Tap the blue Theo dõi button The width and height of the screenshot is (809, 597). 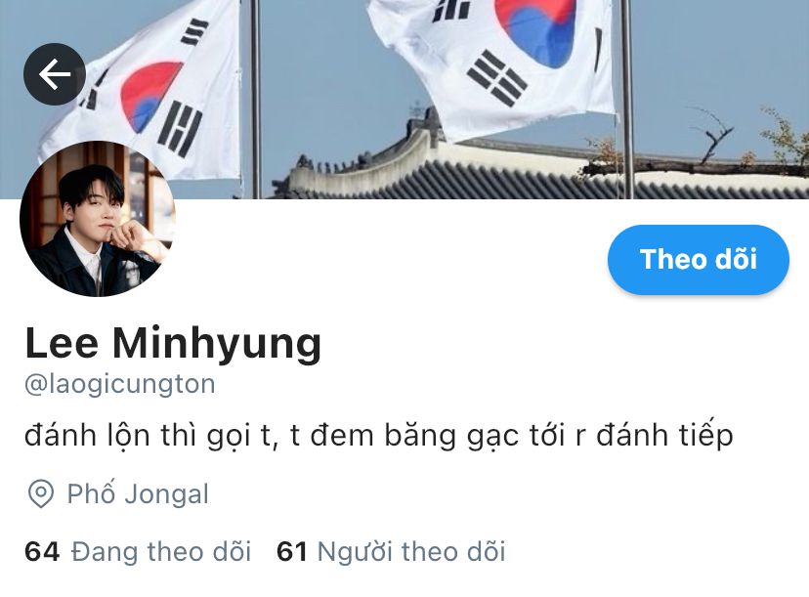pyautogui.click(x=698, y=260)
